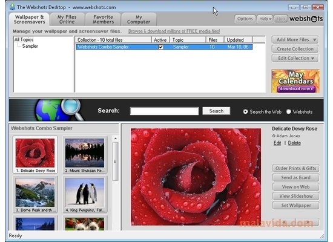
Task: Click the window resize grip in status bar
Action: (x=322, y=236)
